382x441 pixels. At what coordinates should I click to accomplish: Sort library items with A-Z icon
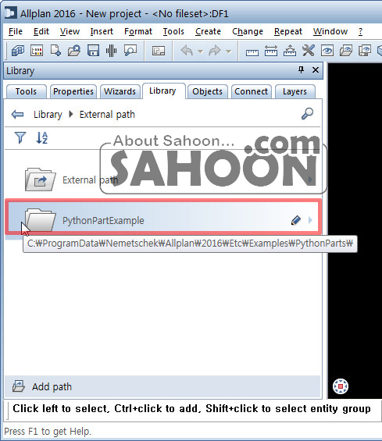coord(42,138)
